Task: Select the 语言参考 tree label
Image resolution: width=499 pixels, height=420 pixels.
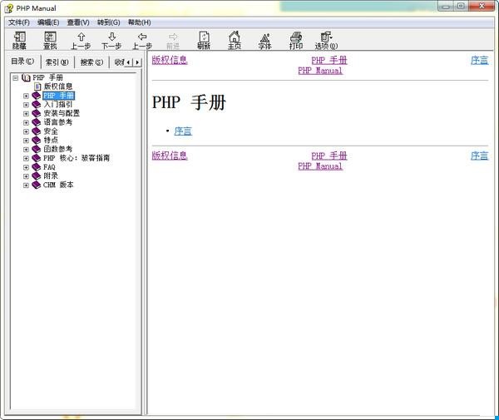Action: tap(58, 122)
